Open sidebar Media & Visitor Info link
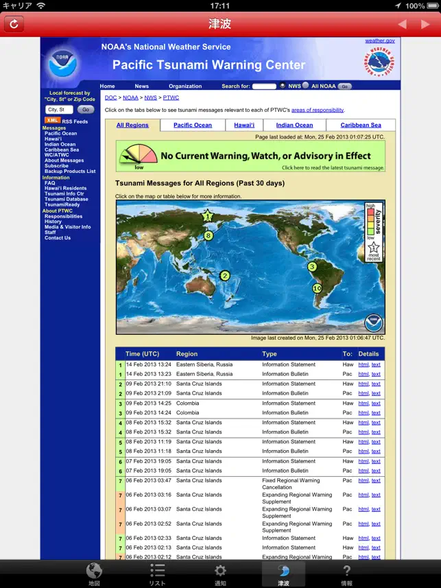This screenshot has width=441, height=588. click(x=67, y=227)
